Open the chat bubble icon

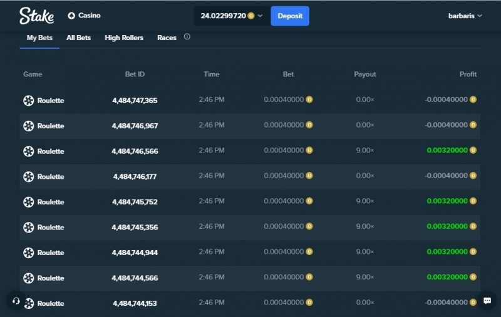click(487, 300)
